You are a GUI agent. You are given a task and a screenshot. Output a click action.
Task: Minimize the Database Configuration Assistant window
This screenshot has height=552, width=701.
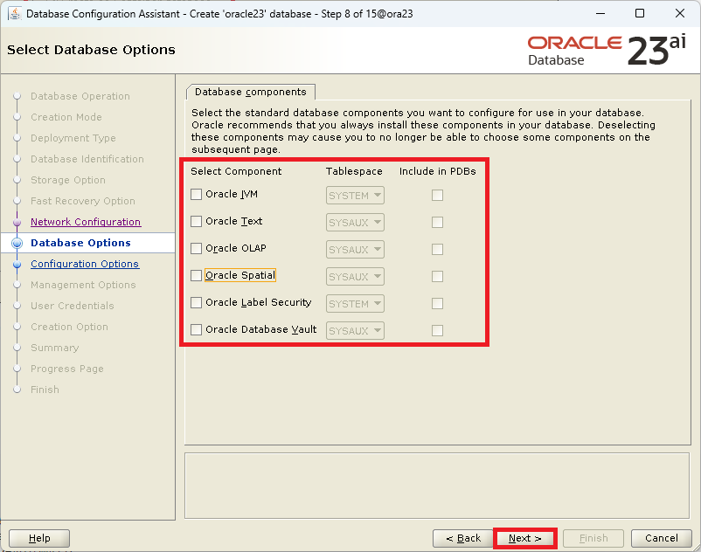coord(600,13)
